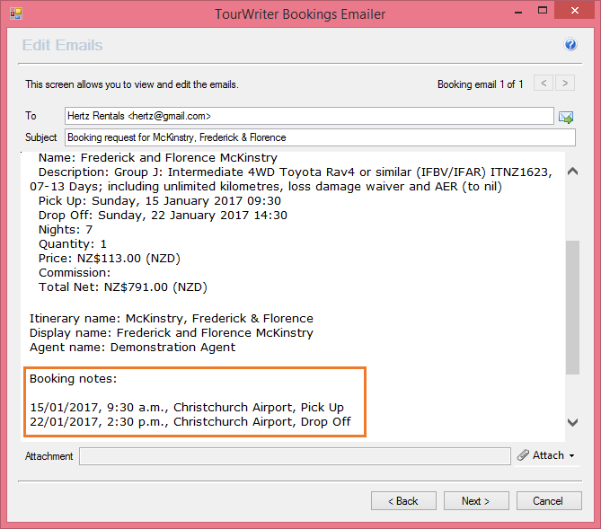Click the scroll down arrow of email body
Screen dimensions: 601x529
click(573, 422)
